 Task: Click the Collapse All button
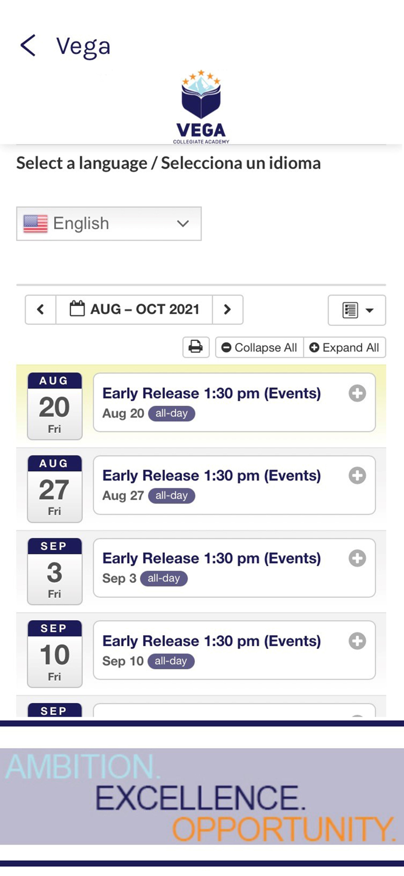tap(259, 347)
